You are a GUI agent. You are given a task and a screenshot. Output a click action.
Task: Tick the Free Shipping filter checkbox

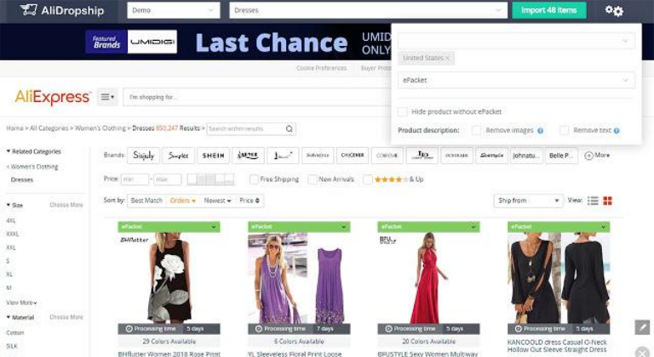pyautogui.click(x=254, y=179)
